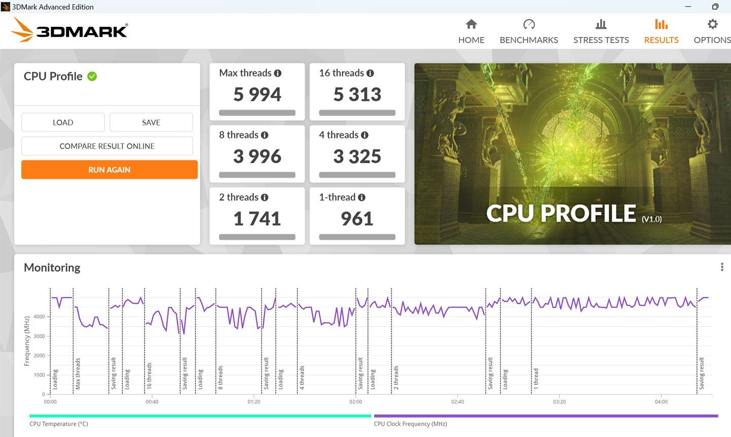
Task: Show info for Max threads score
Action: [x=278, y=73]
